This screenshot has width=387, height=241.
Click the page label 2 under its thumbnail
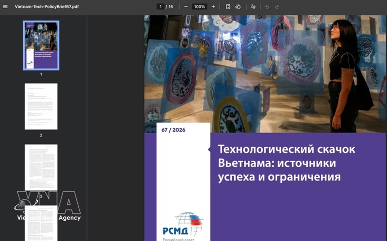pyautogui.click(x=41, y=136)
